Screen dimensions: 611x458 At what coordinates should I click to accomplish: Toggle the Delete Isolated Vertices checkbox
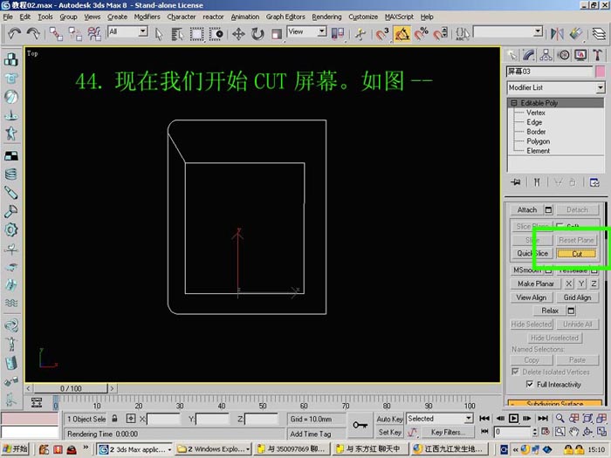[x=515, y=372]
